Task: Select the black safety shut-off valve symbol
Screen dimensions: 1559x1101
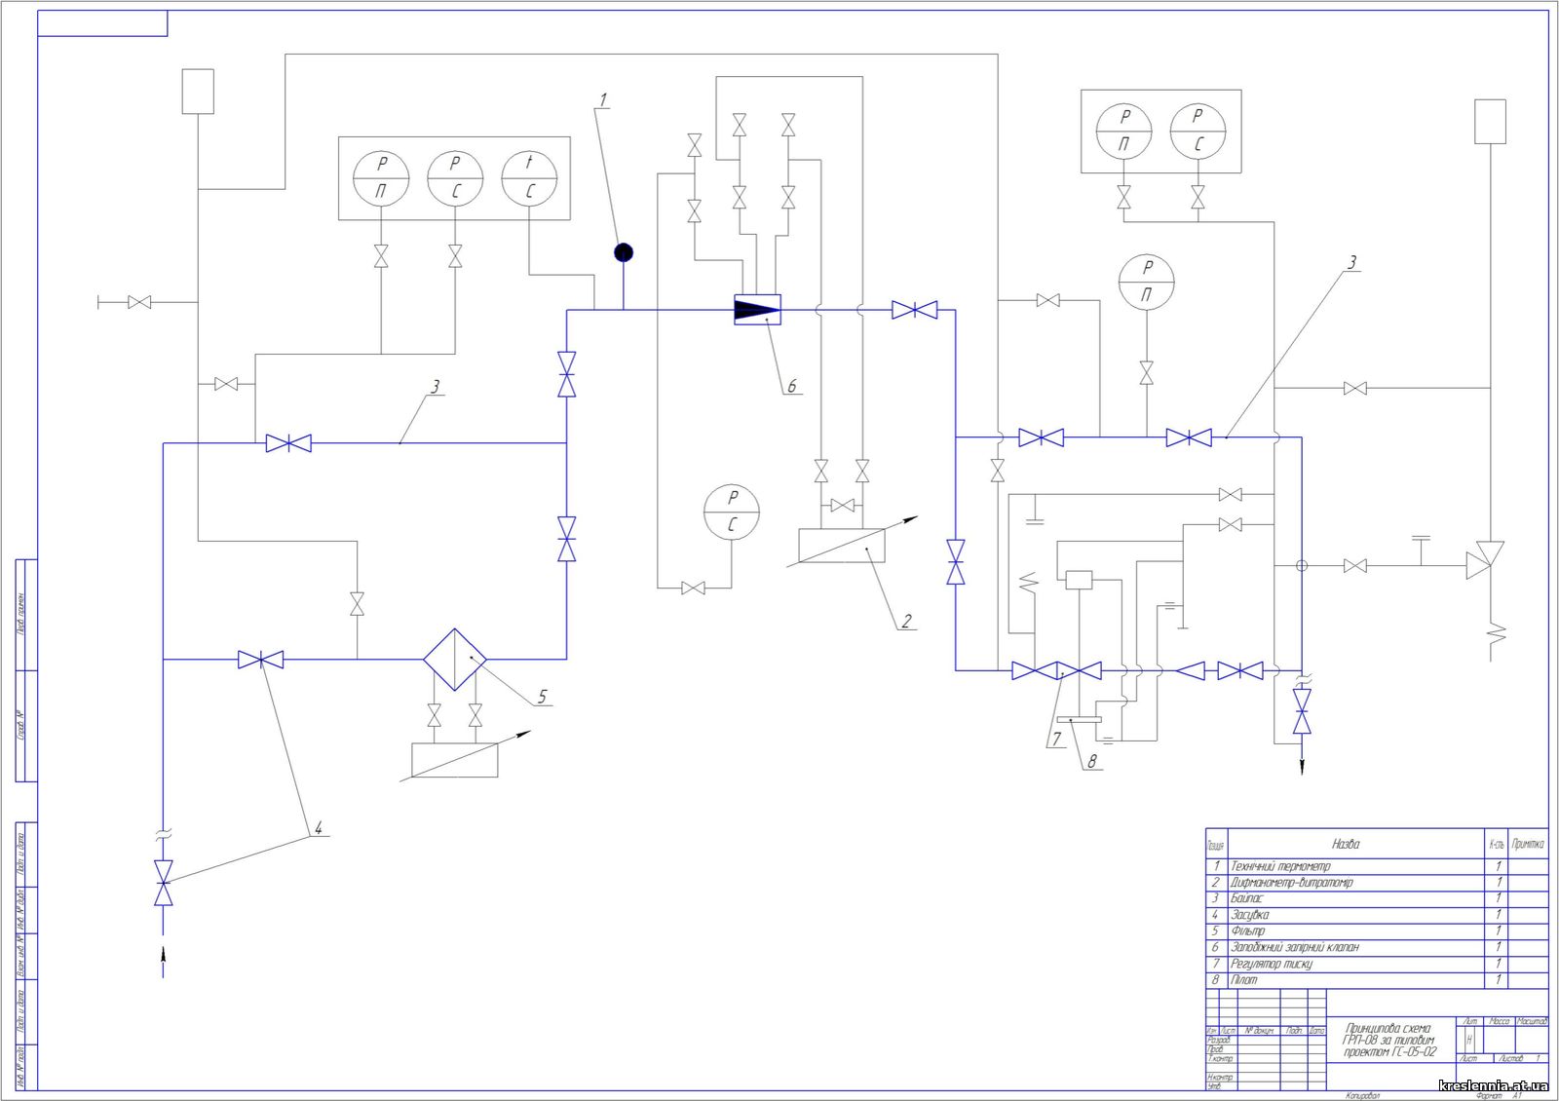Action: click(757, 310)
